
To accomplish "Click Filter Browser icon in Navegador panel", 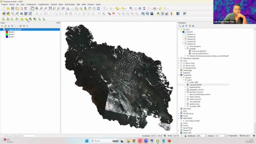I will (186, 26).
